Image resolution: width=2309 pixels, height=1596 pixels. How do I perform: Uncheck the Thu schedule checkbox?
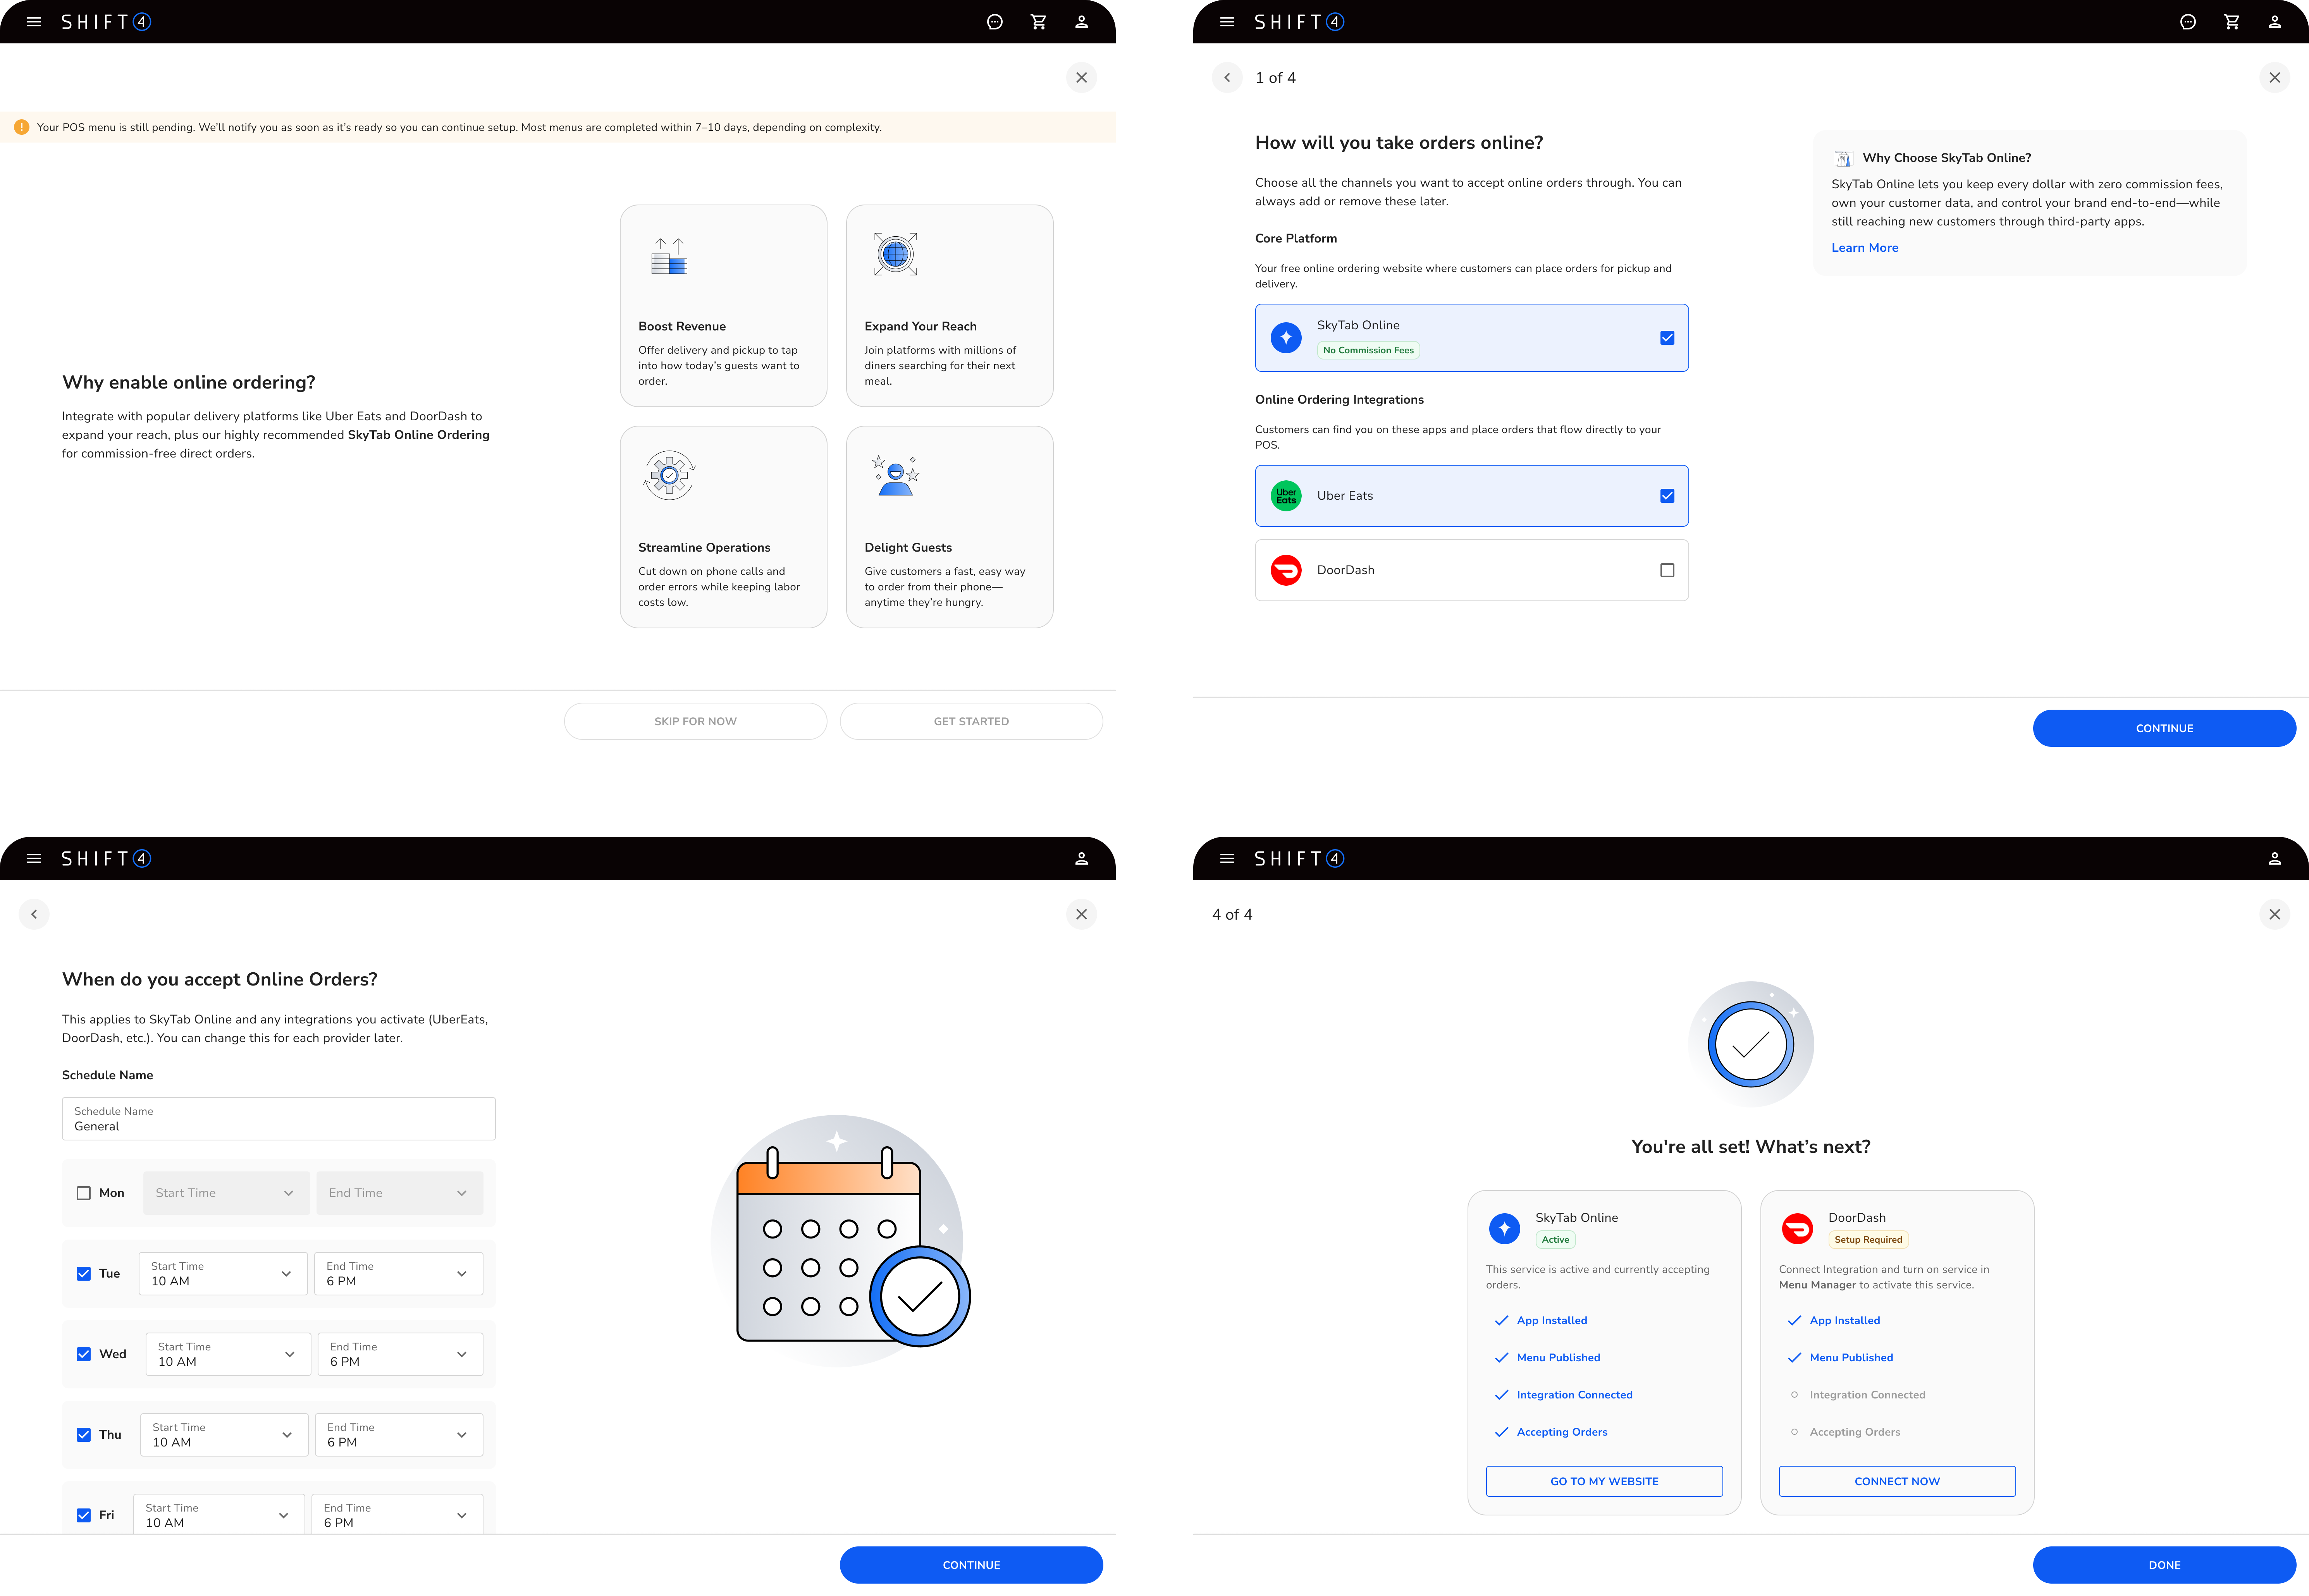click(84, 1435)
